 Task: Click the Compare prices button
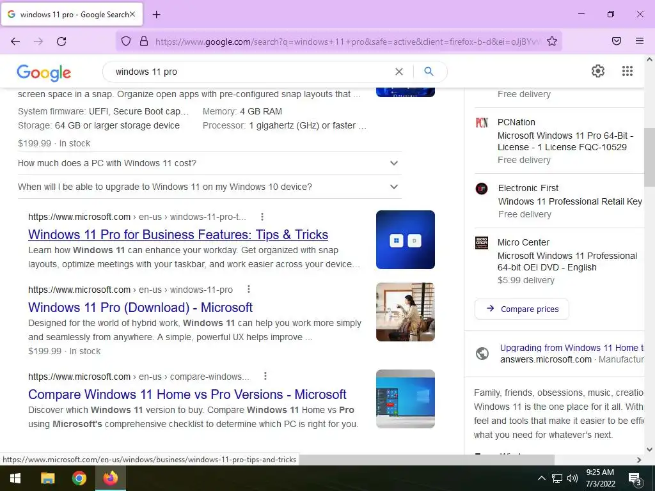522,309
